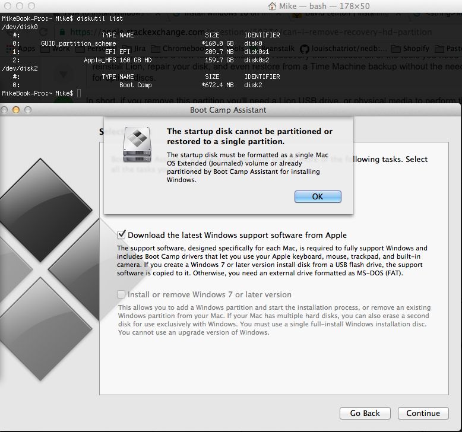Screen dimensions: 462x432
Task: Open the Shopify bookmark folder behind Terminal
Action: pyautogui.click(x=411, y=48)
